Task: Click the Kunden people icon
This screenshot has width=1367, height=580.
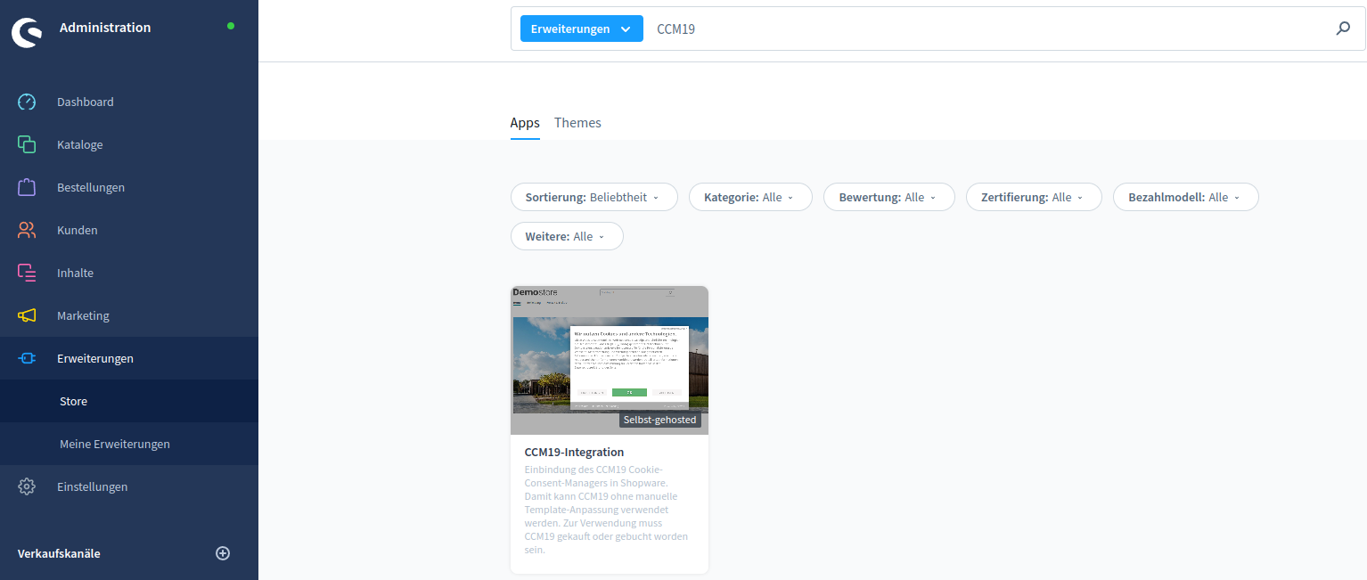Action: pyautogui.click(x=27, y=230)
